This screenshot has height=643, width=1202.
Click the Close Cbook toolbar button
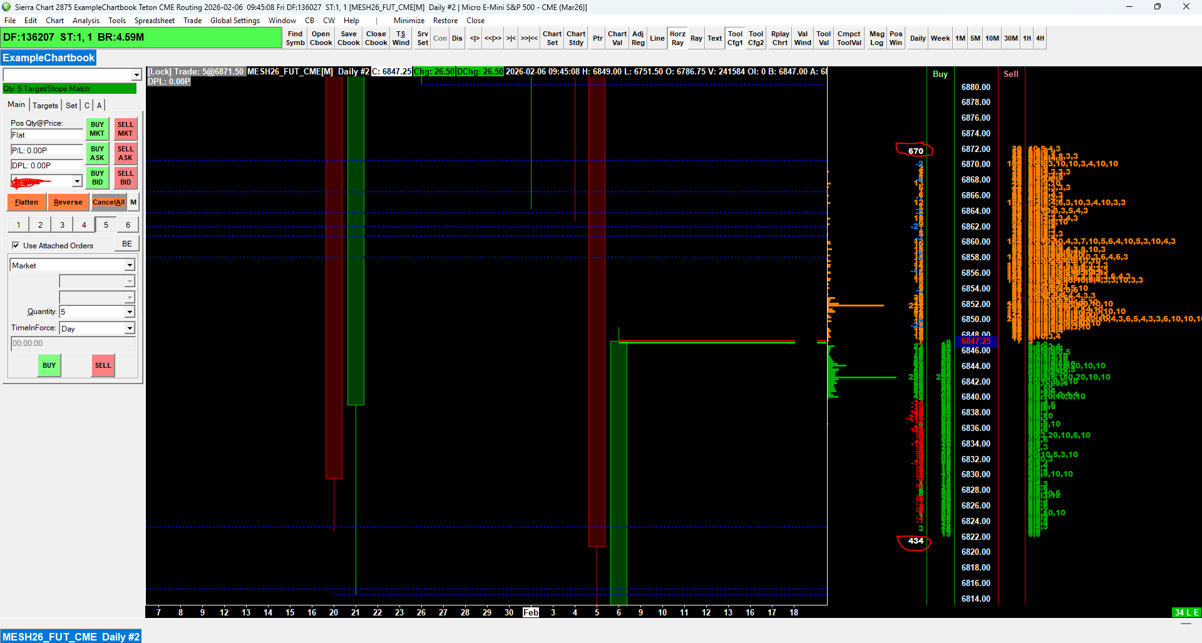coord(376,38)
